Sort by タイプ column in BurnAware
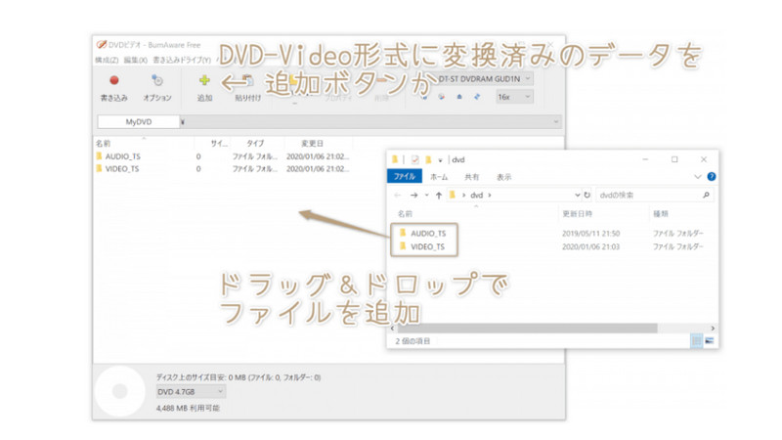Viewport: 782px width, 440px height. (x=255, y=143)
